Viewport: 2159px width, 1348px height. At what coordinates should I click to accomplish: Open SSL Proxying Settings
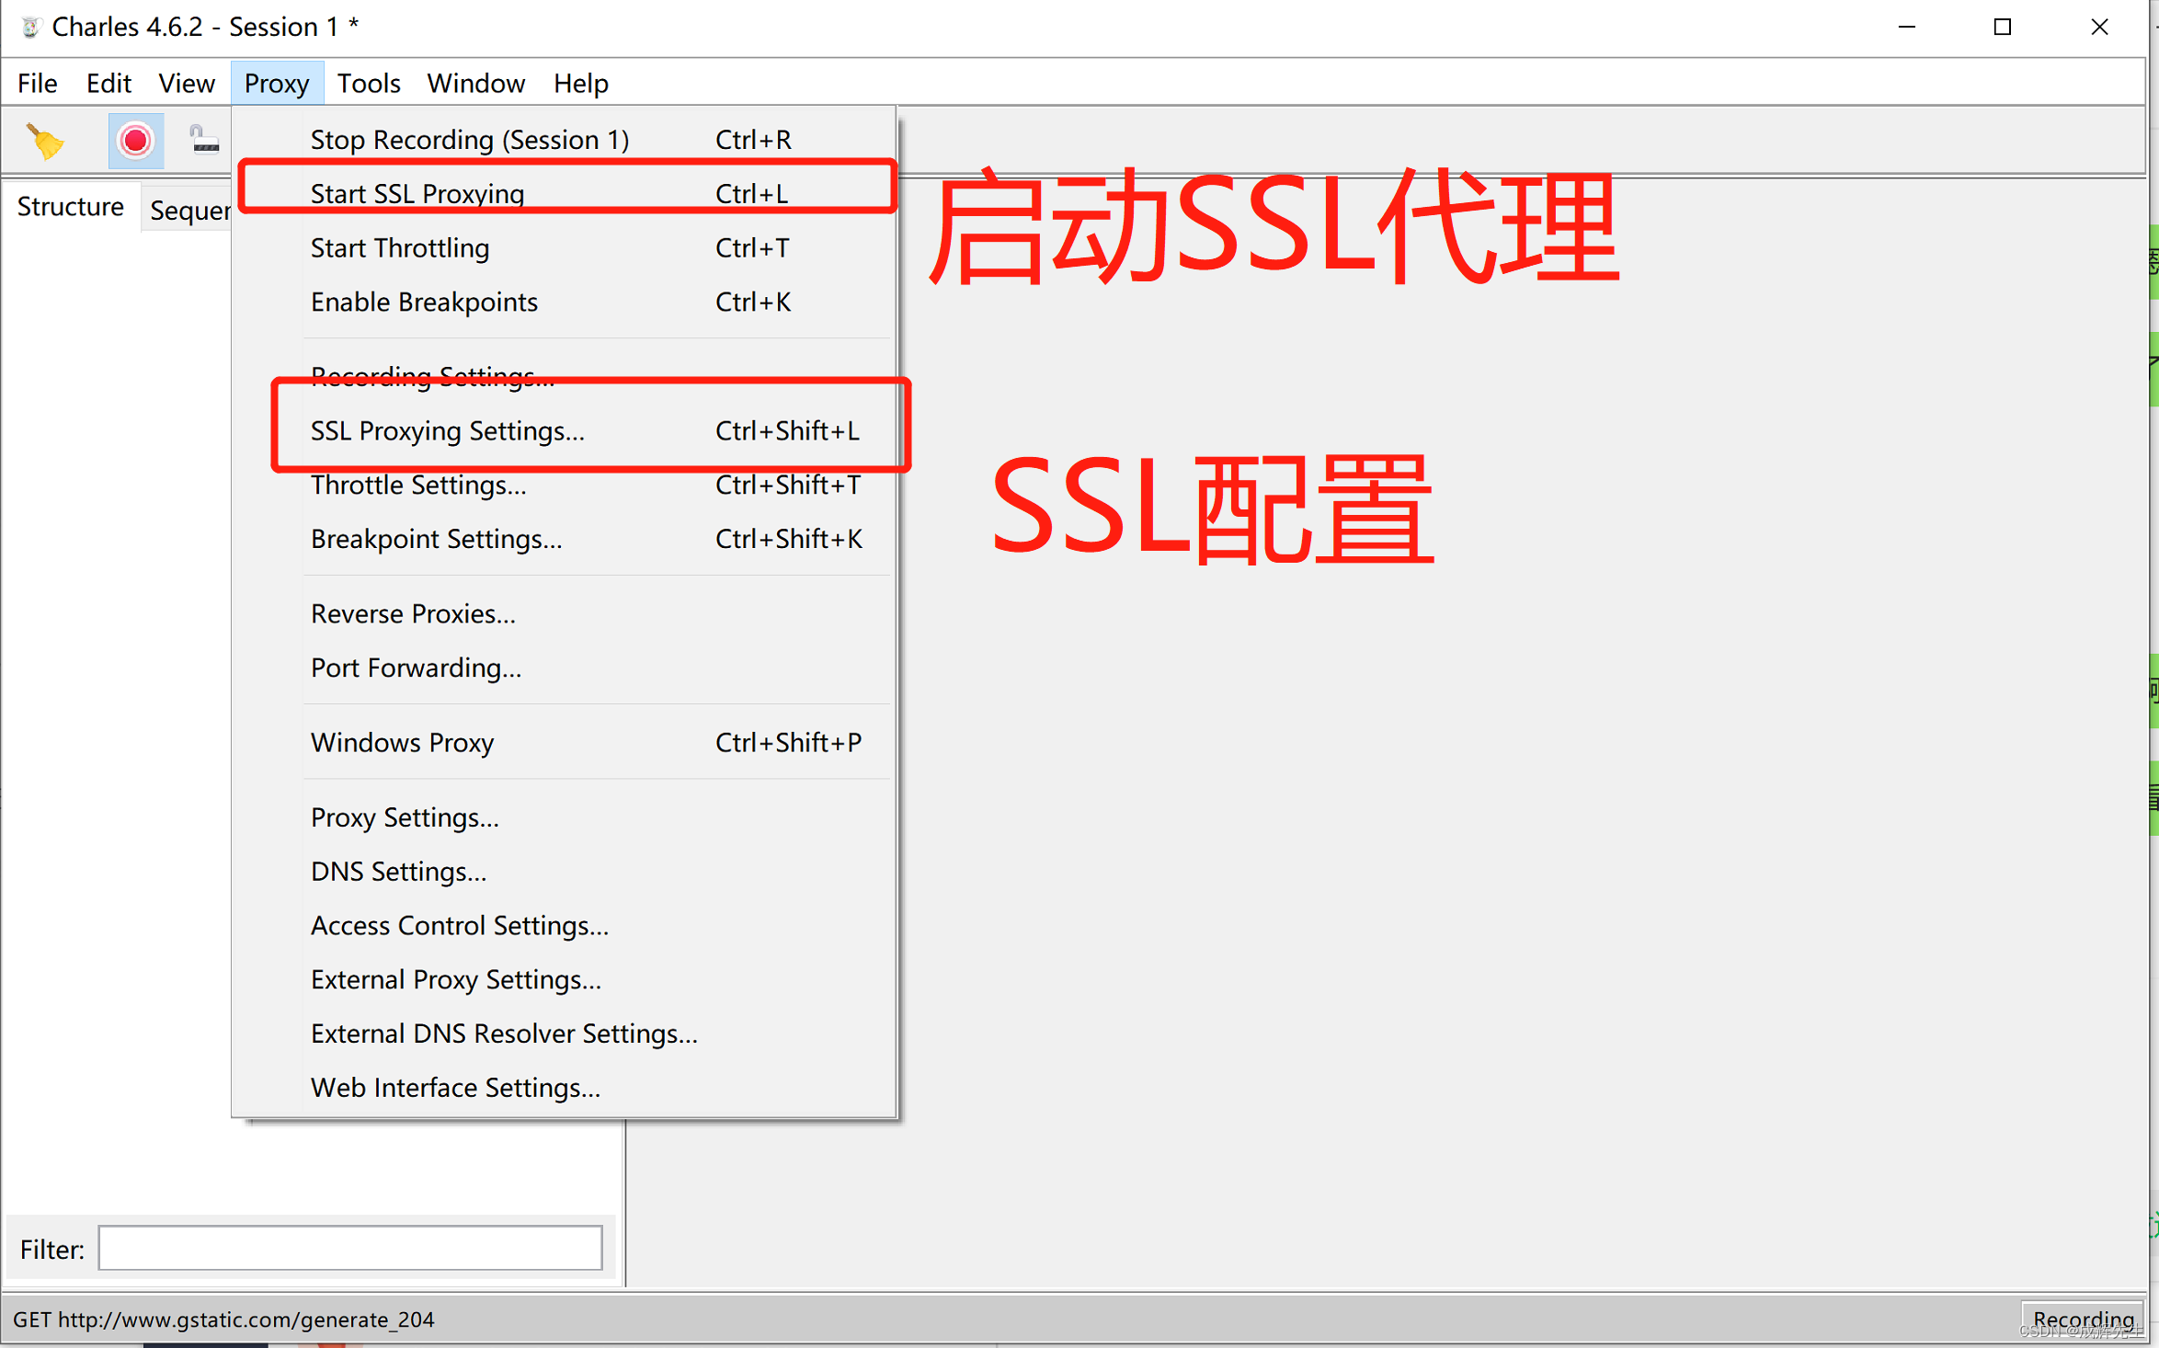(x=447, y=430)
